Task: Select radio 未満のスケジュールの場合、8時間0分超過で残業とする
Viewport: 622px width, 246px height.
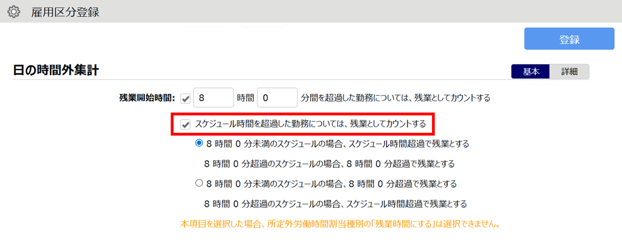Action: [198, 183]
